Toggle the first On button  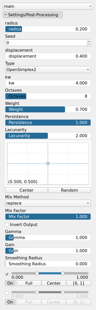tap(10, 283)
